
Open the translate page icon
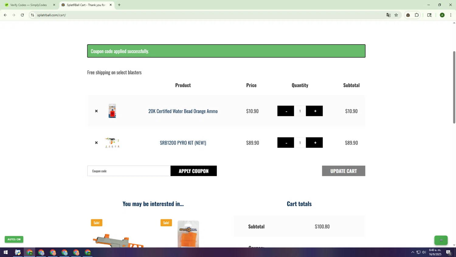point(389,15)
